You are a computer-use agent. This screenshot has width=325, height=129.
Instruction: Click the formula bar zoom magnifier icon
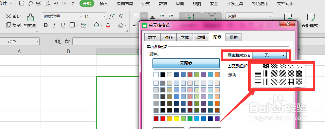pos(58,41)
